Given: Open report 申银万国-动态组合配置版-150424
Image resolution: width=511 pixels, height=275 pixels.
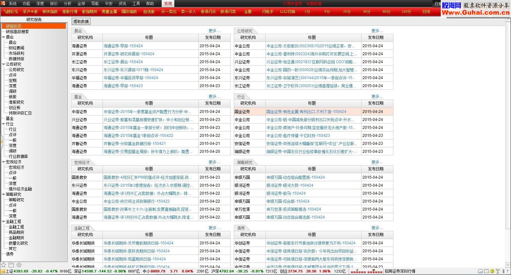Looking at the screenshot, I should [x=296, y=177].
